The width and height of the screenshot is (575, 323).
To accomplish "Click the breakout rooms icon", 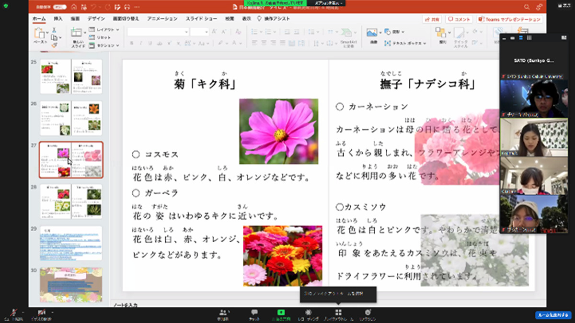I will tap(338, 312).
